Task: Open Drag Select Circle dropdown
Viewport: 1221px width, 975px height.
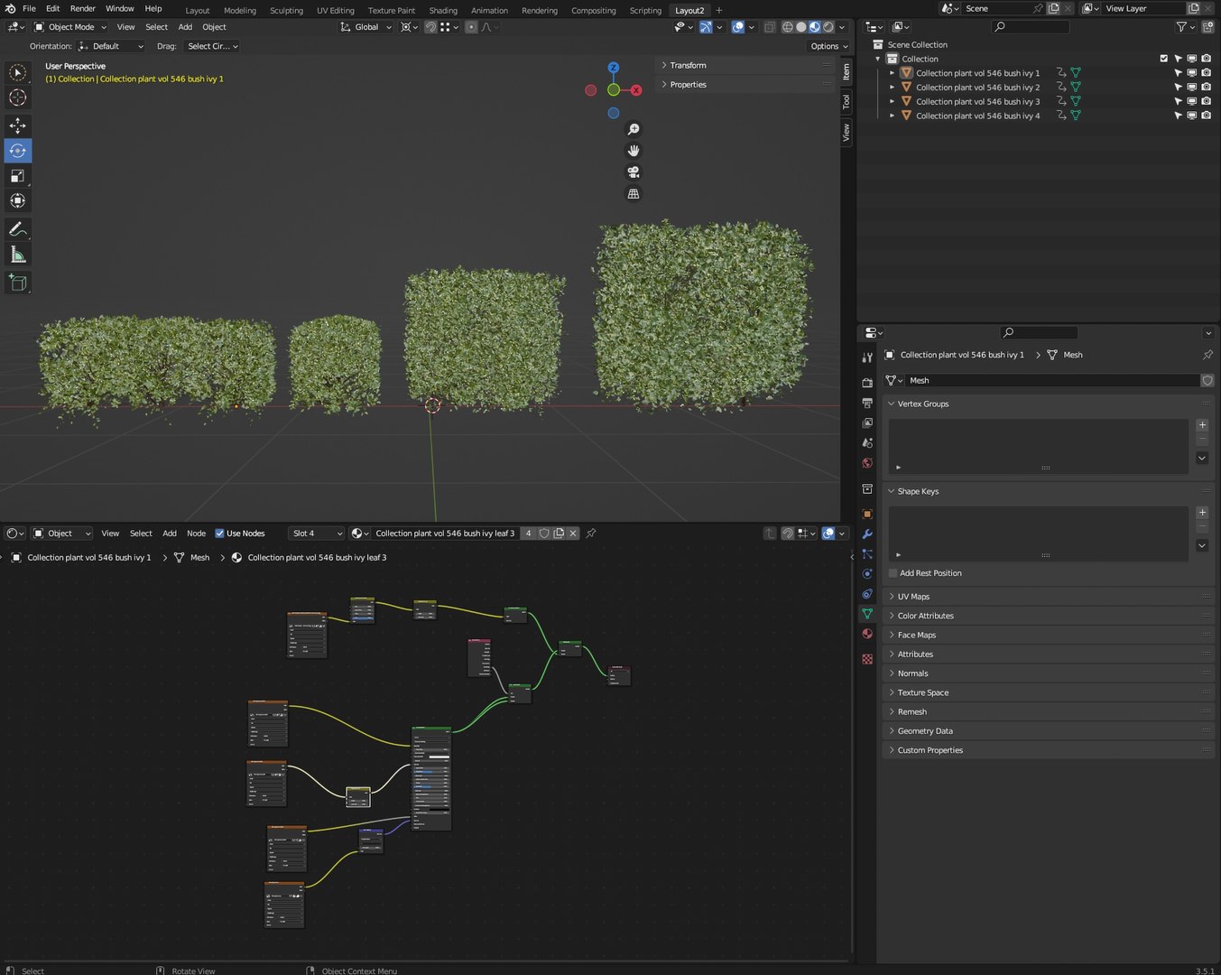Action: click(213, 46)
